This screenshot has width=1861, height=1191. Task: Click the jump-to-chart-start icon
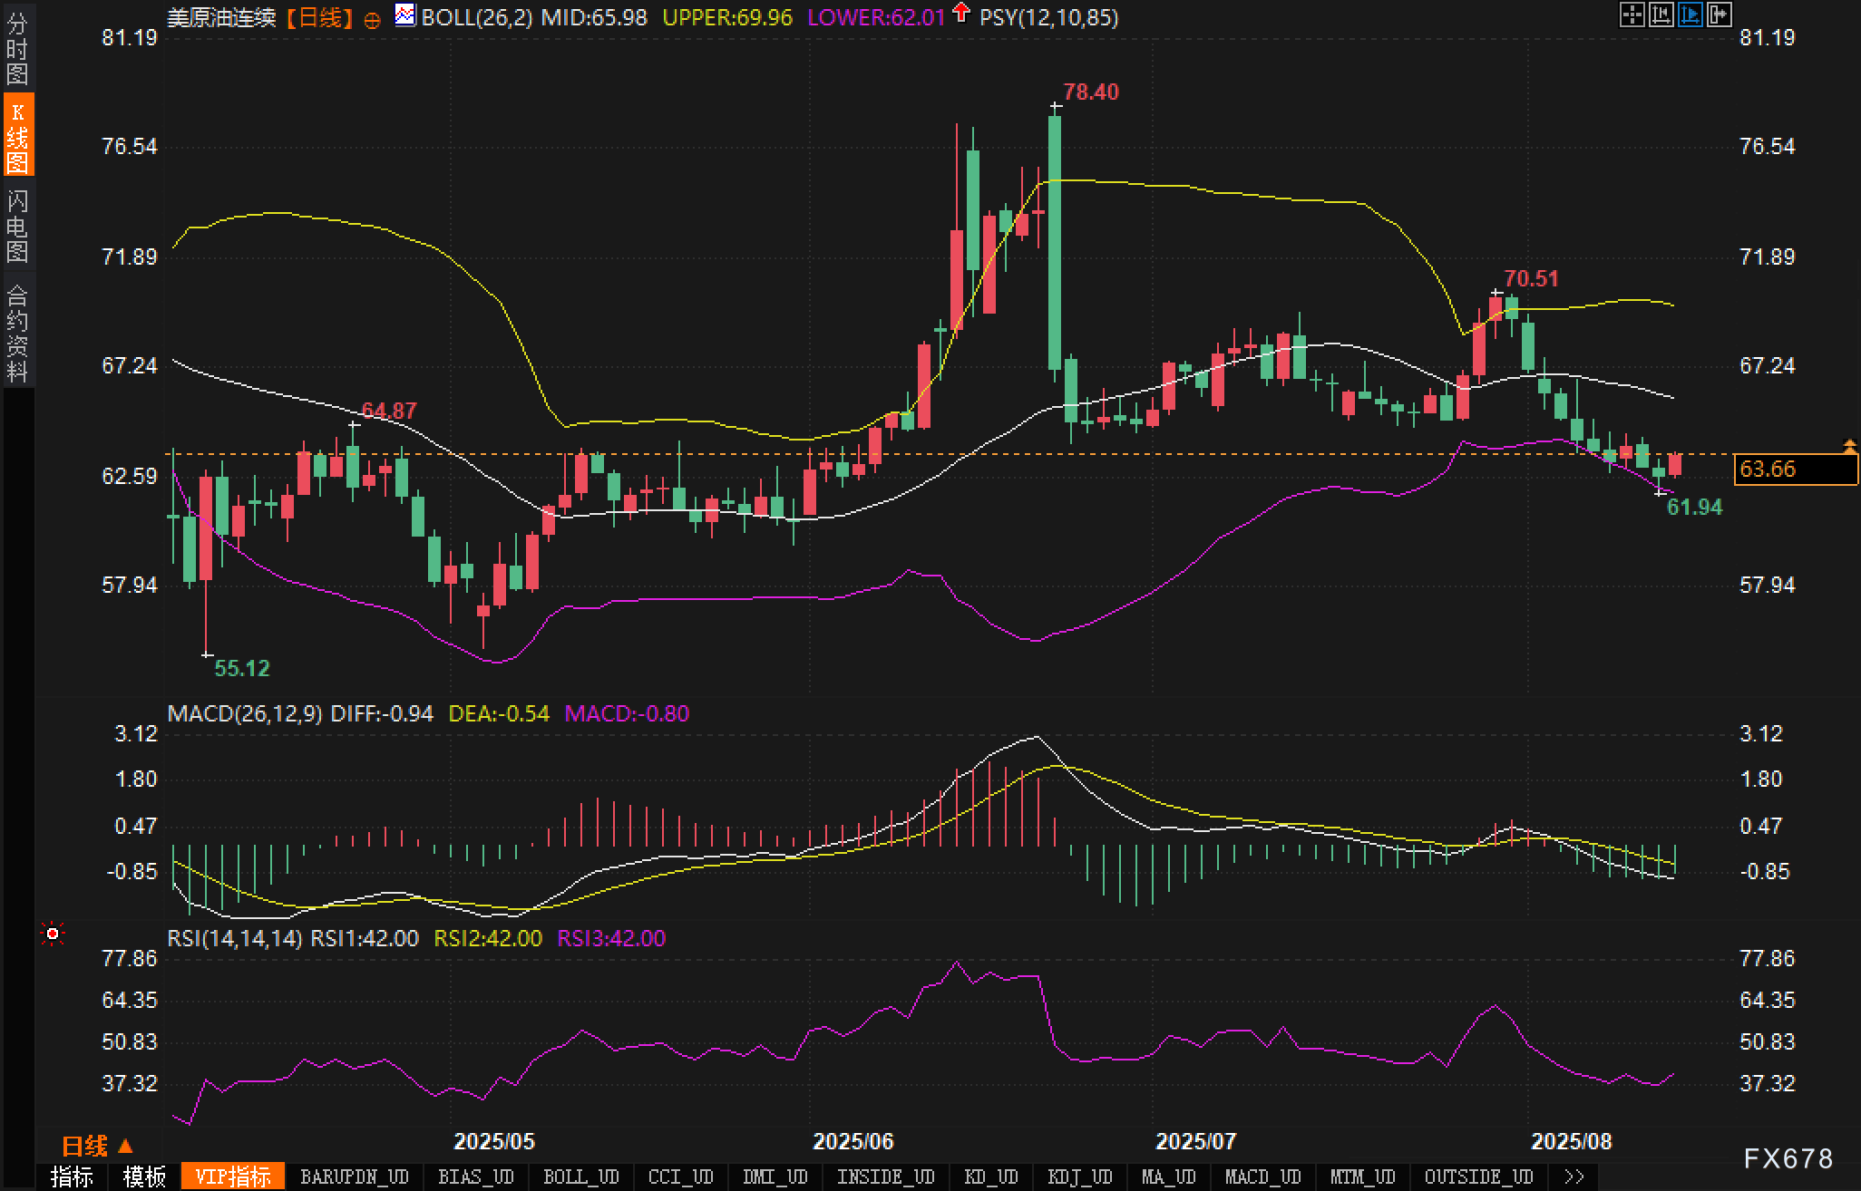pyautogui.click(x=1661, y=15)
